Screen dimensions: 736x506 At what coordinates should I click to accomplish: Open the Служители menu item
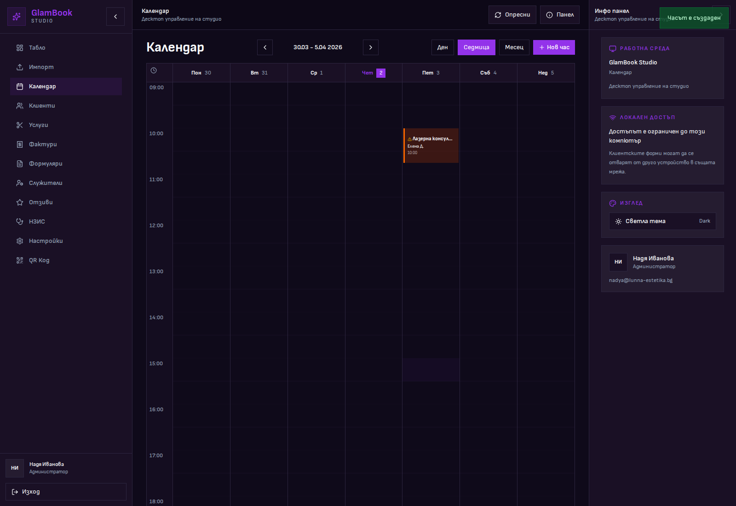[x=46, y=183]
